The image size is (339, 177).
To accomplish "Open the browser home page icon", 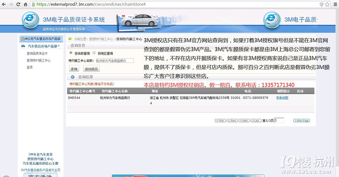I will (x=26, y=4).
